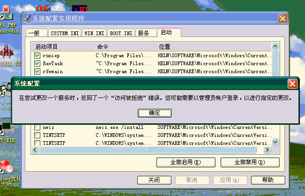Click the 全部启用 button
305x196 pixels.
pos(186,162)
